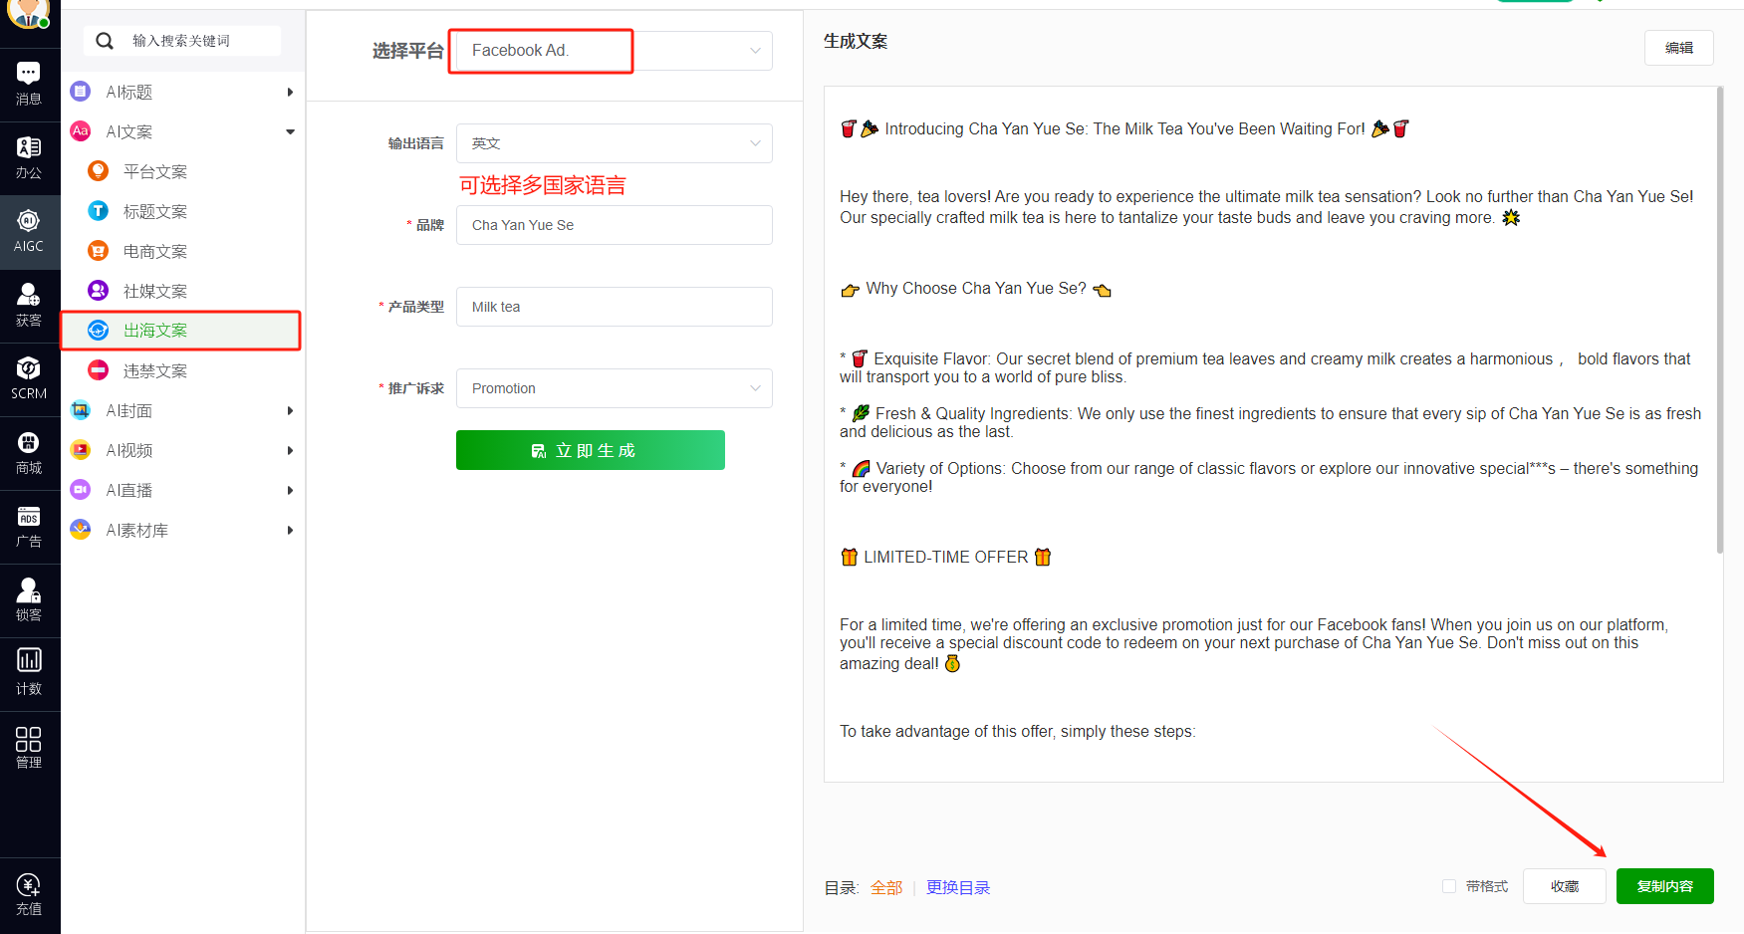Click the 更换目录 link
Viewport: 1744px width, 934px height.
pyautogui.click(x=958, y=887)
